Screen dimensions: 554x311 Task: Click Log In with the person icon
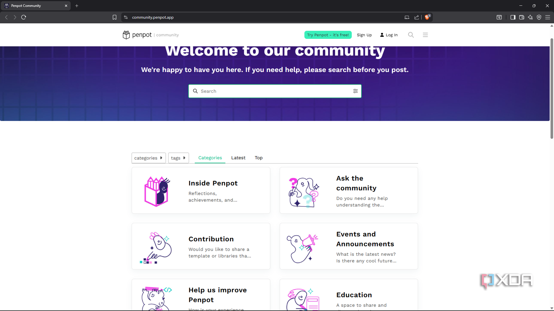388,35
